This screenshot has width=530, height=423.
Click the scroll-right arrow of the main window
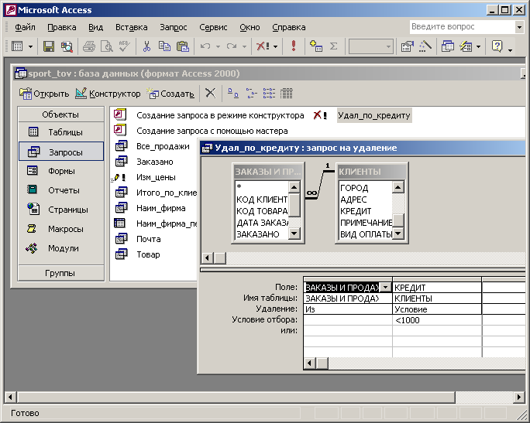tap(519, 397)
